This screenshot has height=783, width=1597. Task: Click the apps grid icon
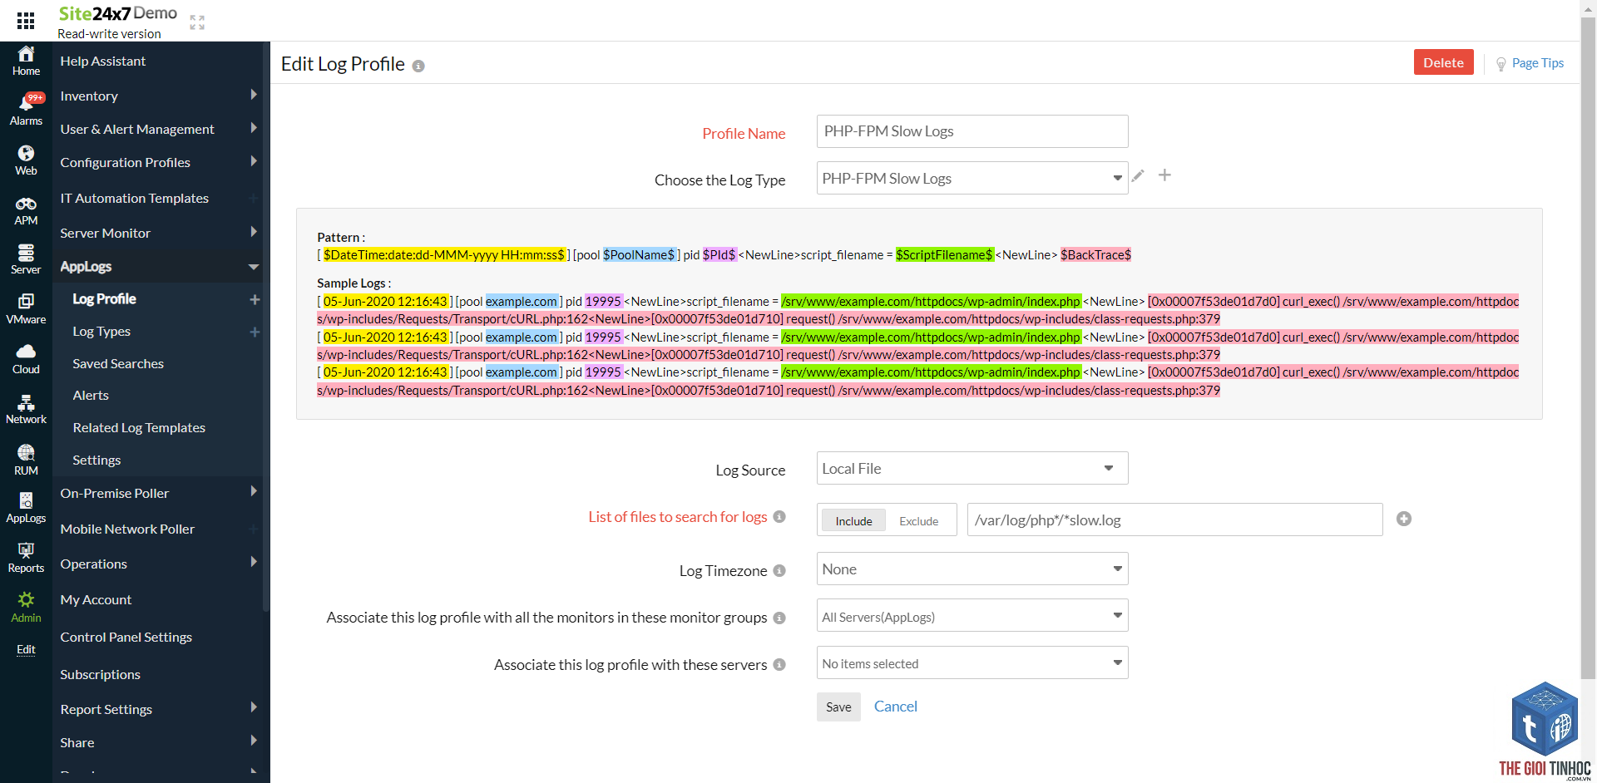pyautogui.click(x=26, y=21)
